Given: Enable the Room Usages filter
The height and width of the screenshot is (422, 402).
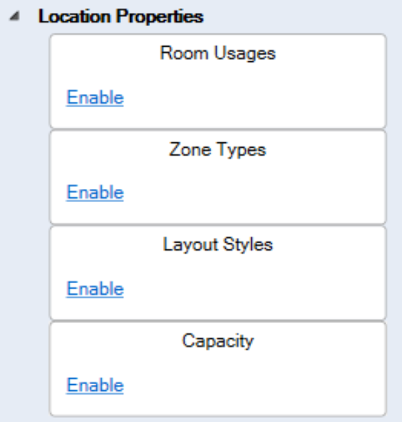Looking at the screenshot, I should tap(95, 98).
